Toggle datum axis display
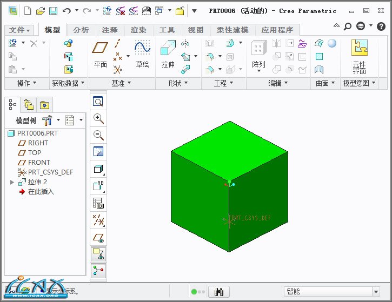Image resolution: width=392 pixels, height=302 pixels. tap(98, 219)
